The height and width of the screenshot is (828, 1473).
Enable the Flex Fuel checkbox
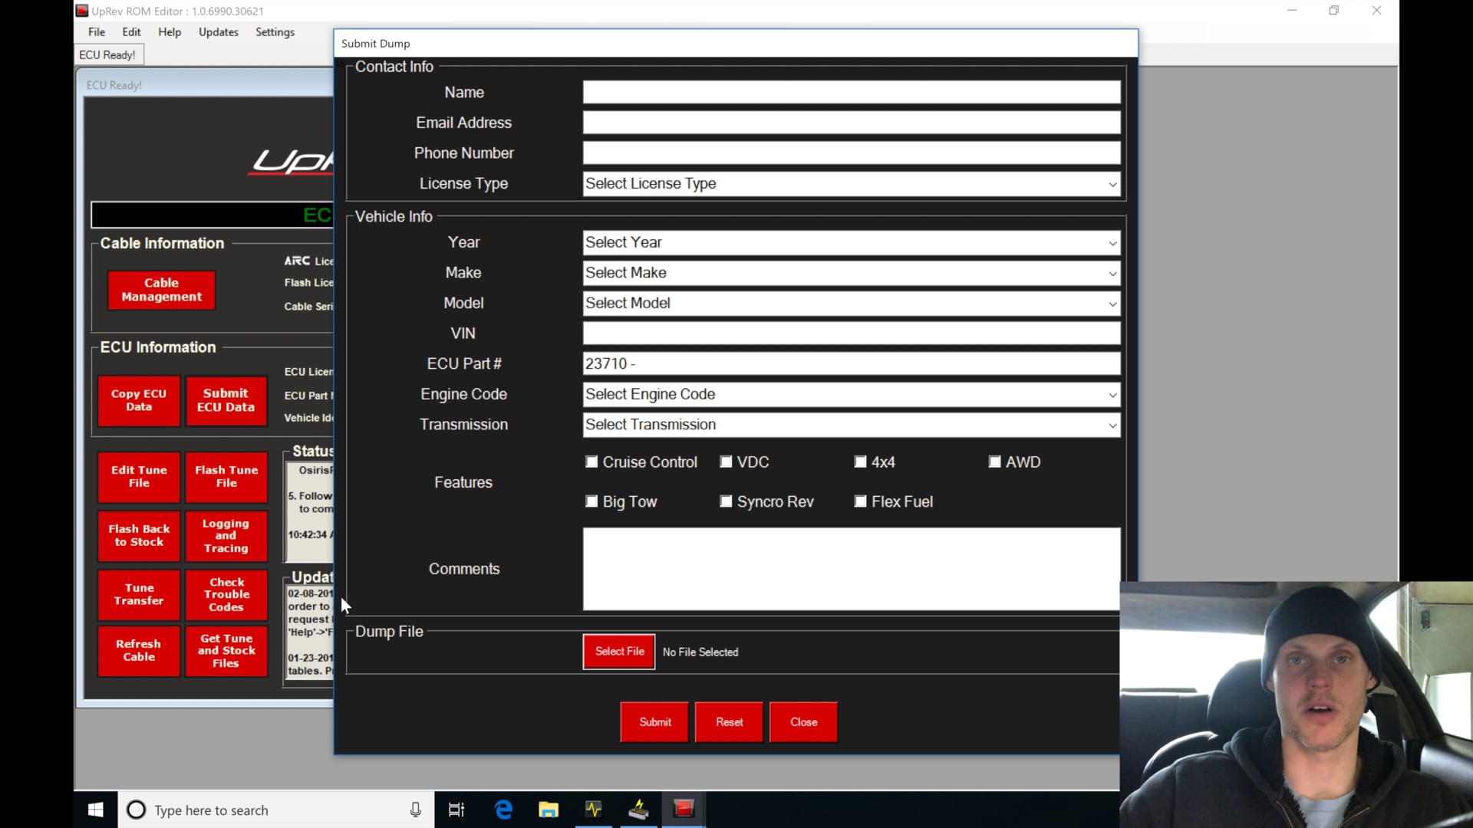[x=860, y=501]
